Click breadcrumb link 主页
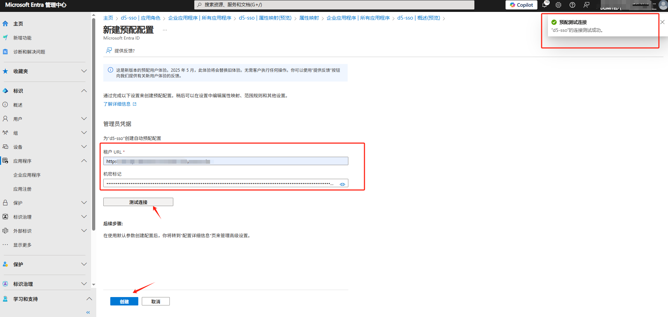 coord(108,18)
